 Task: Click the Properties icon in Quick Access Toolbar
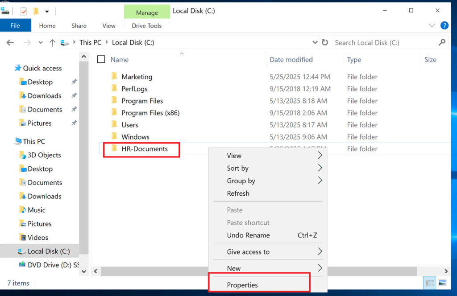24,11
